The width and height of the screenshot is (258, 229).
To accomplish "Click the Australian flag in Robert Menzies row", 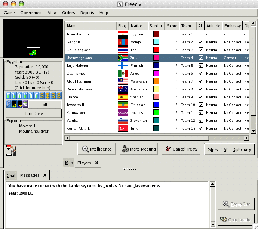I will pos(123,89).
